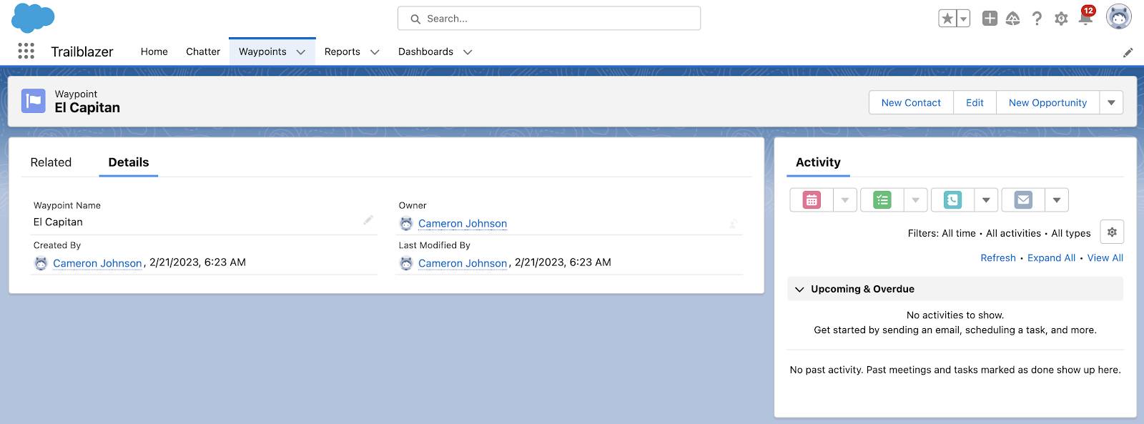Change owner icon in Owner field
The image size is (1144, 424).
[x=733, y=224]
